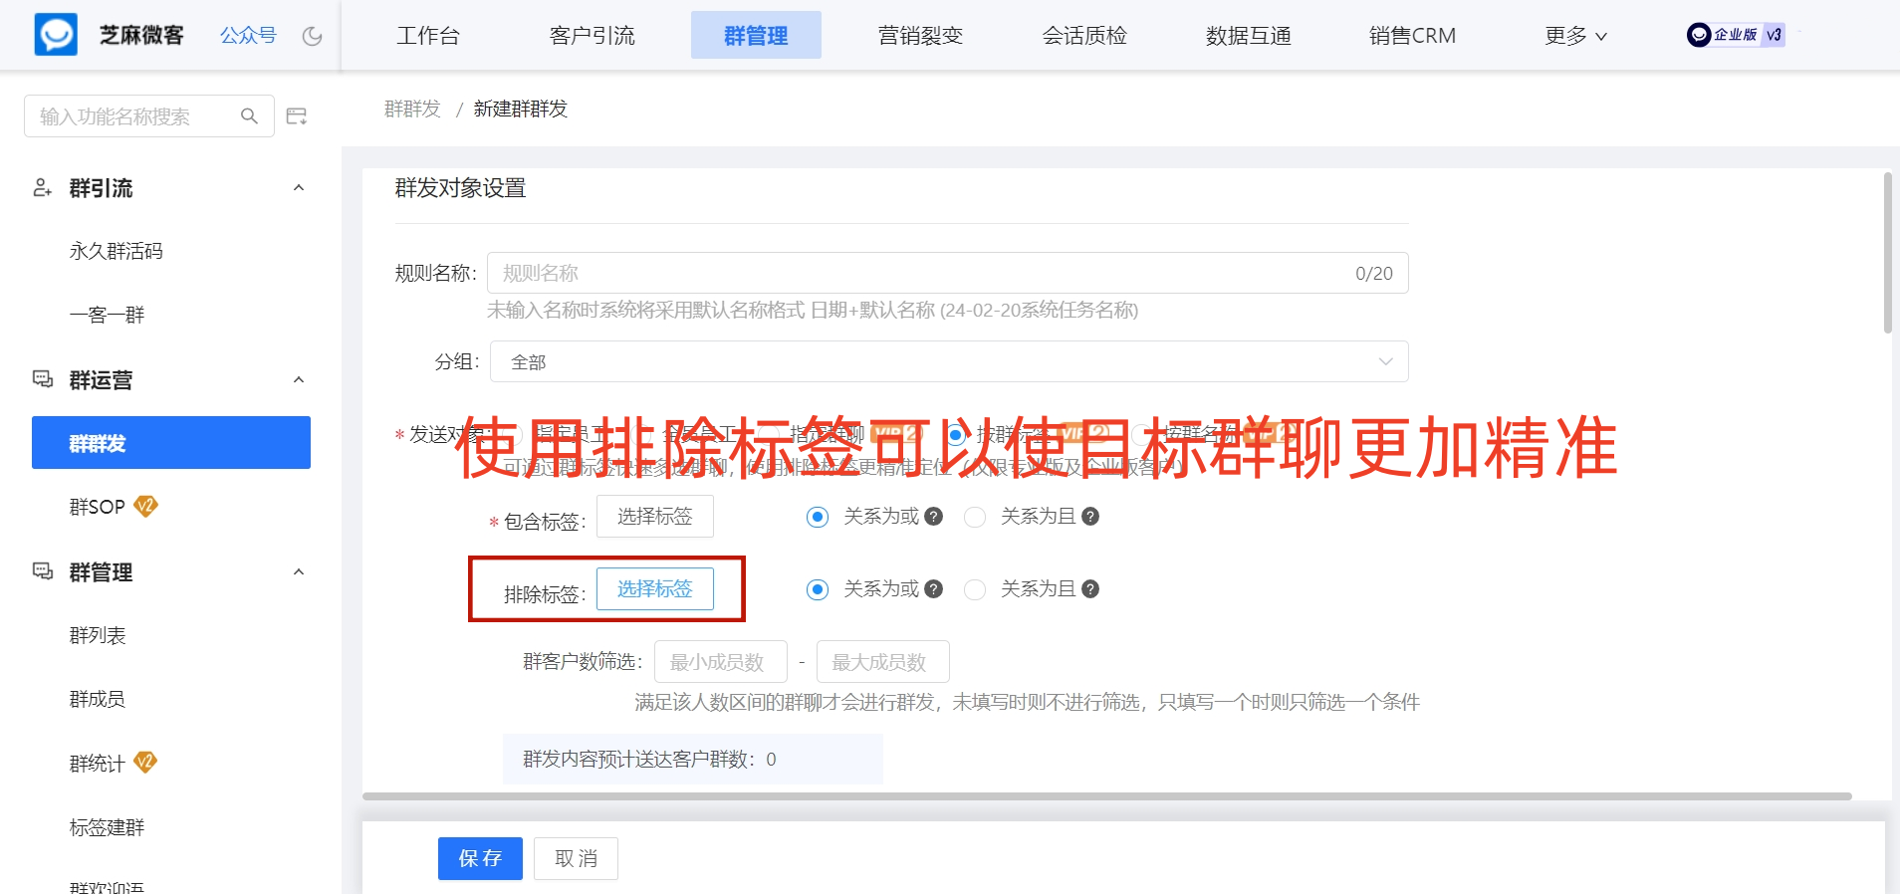Screen dimensions: 1900x894
Task: Click the 企业版 v3 badge
Action: [1736, 35]
